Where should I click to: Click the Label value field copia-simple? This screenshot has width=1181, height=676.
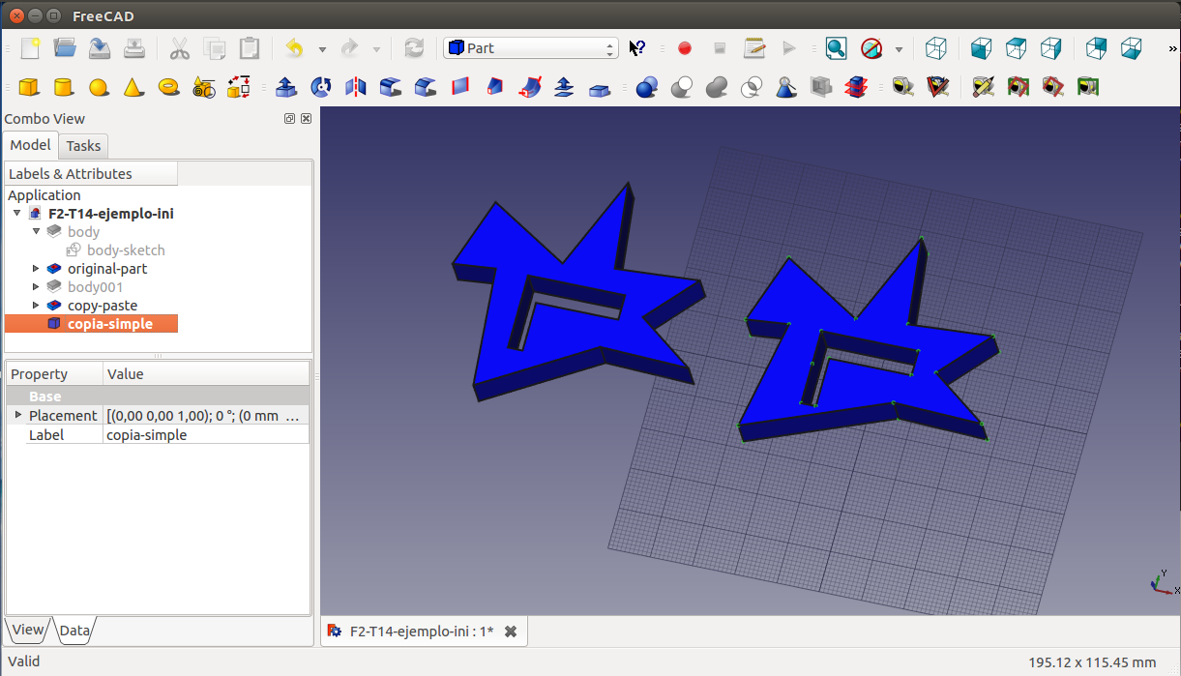tap(206, 435)
